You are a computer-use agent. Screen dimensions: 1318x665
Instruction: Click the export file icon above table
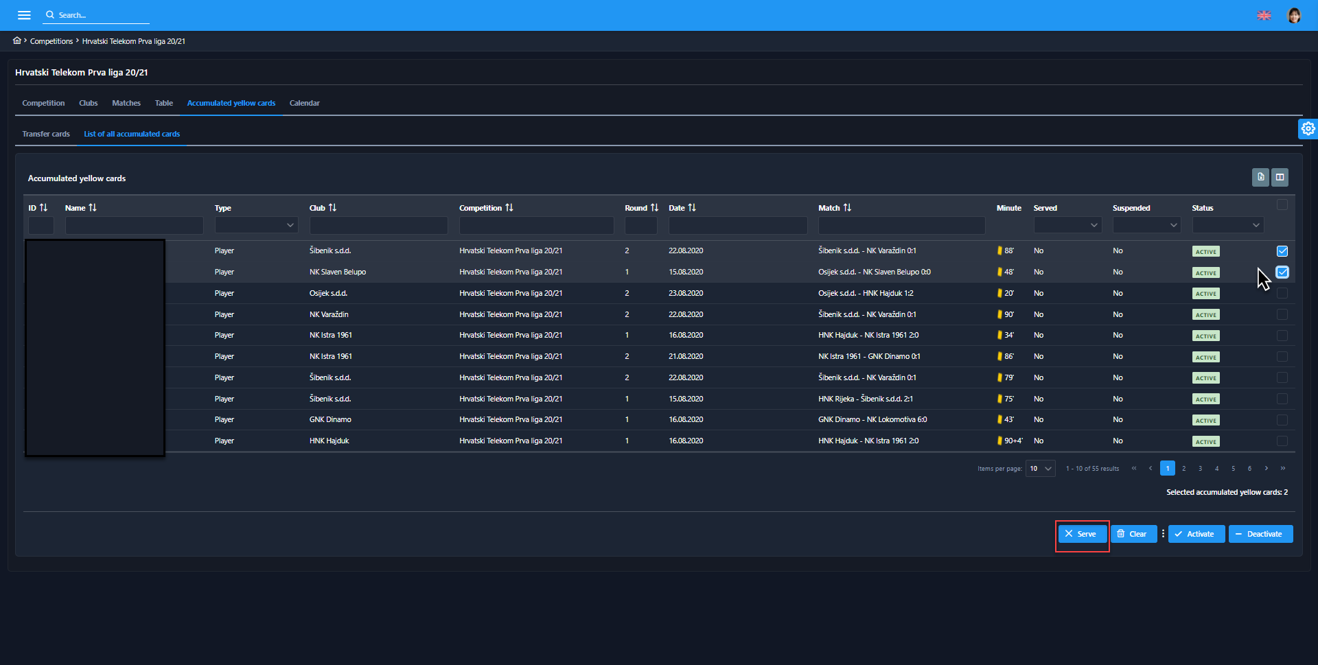[1260, 177]
